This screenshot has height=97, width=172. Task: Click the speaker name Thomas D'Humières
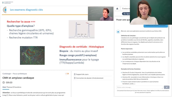pyautogui.click(x=14, y=87)
